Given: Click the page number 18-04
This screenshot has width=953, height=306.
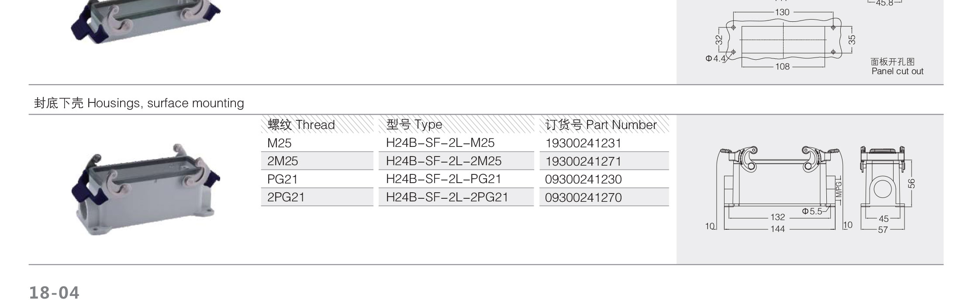Looking at the screenshot, I should [x=54, y=292].
